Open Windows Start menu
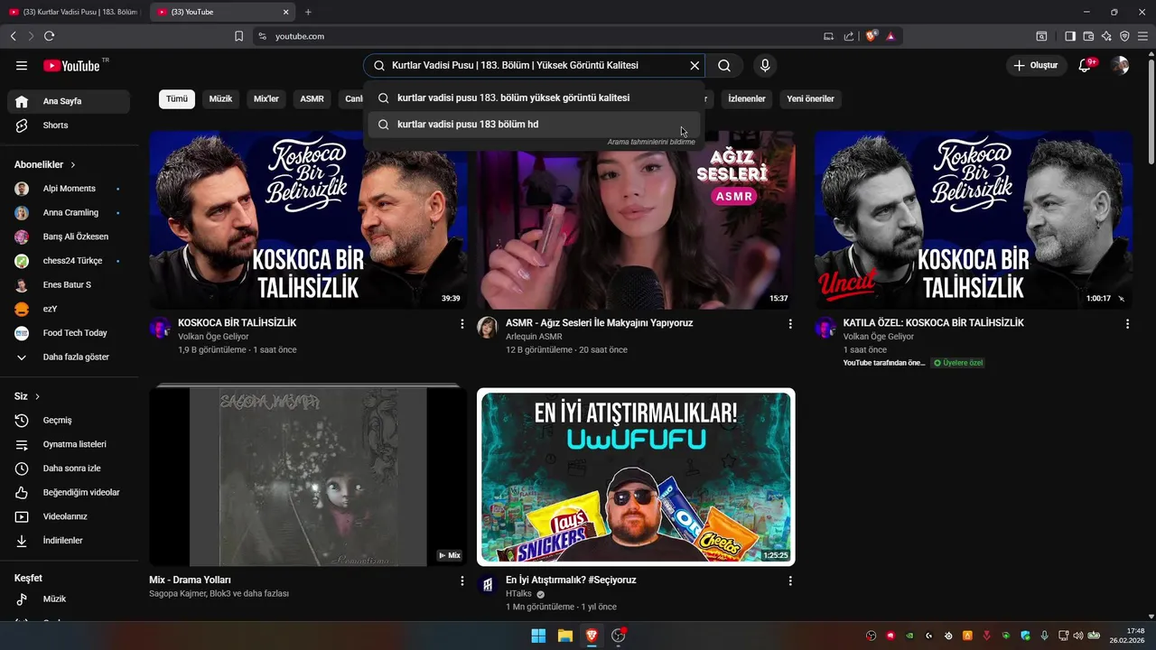This screenshot has height=650, width=1156. (x=538, y=636)
